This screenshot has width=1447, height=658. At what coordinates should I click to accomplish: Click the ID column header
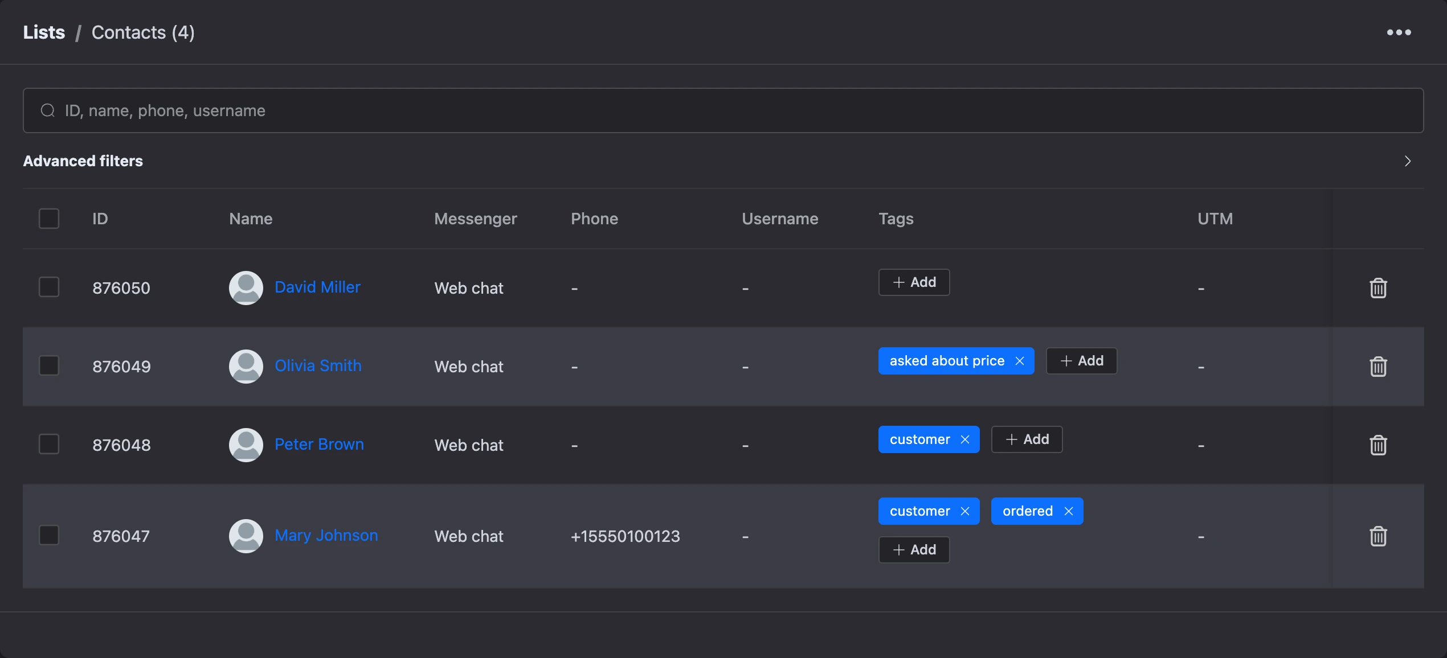100,219
